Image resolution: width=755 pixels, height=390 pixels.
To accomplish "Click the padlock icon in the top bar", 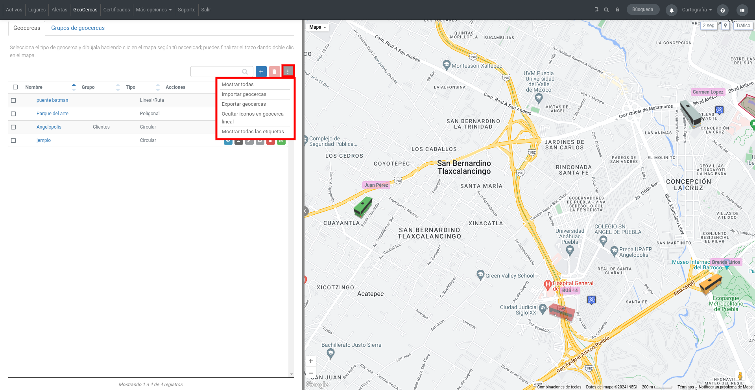I will point(617,10).
